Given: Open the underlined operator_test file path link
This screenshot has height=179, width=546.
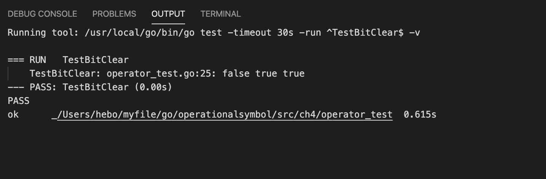Looking at the screenshot, I should (x=225, y=115).
